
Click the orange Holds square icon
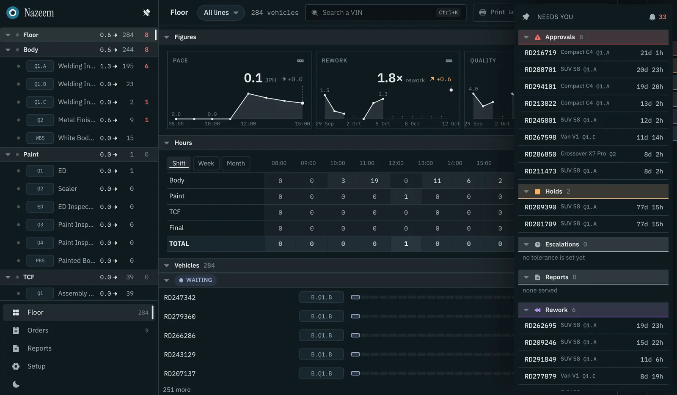pyautogui.click(x=537, y=192)
